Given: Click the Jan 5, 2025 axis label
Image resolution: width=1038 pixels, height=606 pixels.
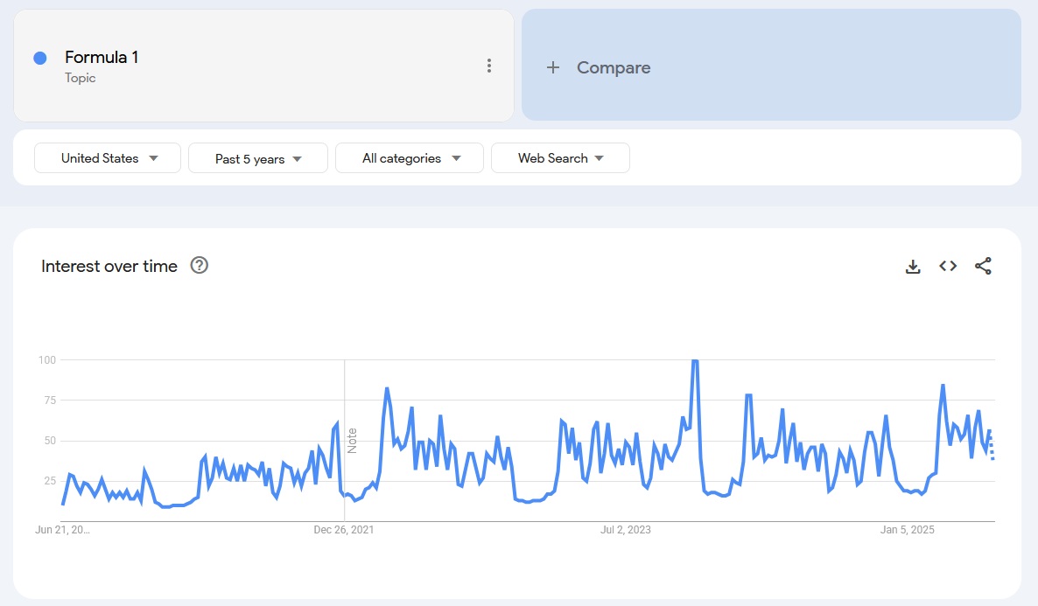Looking at the screenshot, I should (907, 530).
